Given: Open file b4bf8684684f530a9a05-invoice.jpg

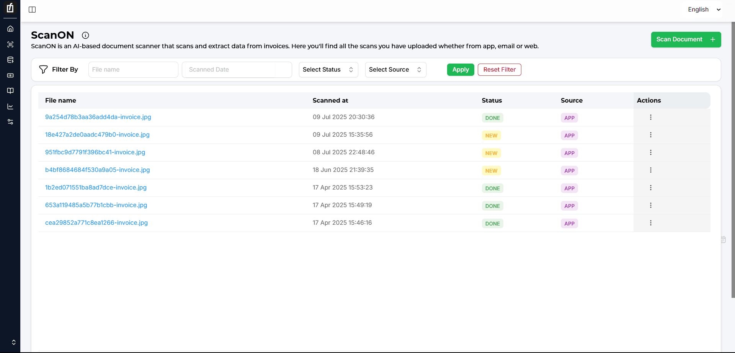Looking at the screenshot, I should coord(97,170).
